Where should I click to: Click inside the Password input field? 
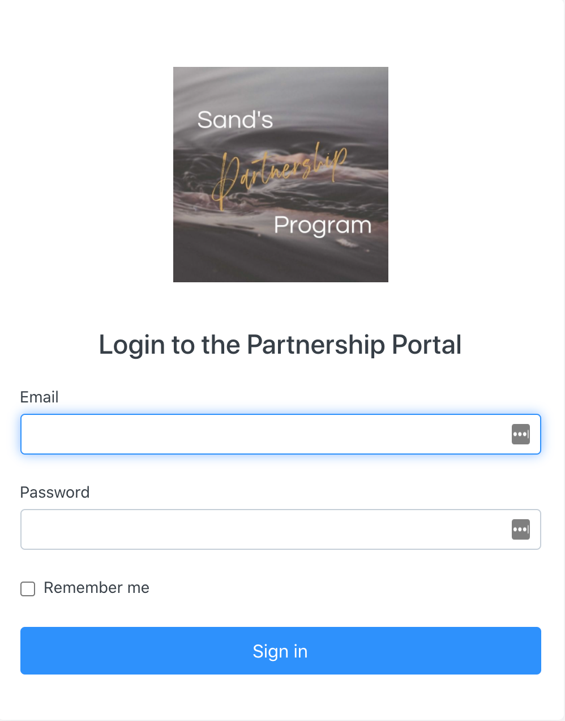(260, 529)
